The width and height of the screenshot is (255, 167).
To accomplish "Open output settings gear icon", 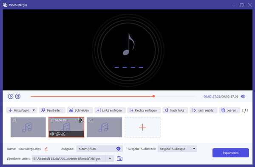I will 118,149.
